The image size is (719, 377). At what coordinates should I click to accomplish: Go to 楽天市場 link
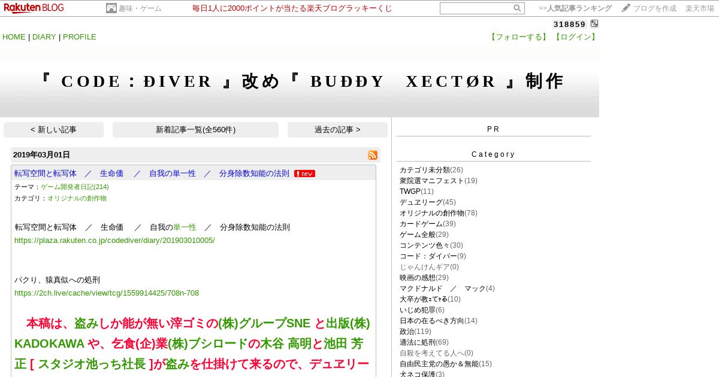700,8
